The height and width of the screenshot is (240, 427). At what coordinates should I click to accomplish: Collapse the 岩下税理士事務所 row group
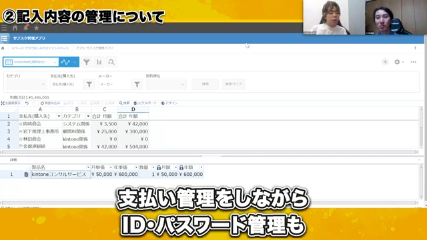21,131
